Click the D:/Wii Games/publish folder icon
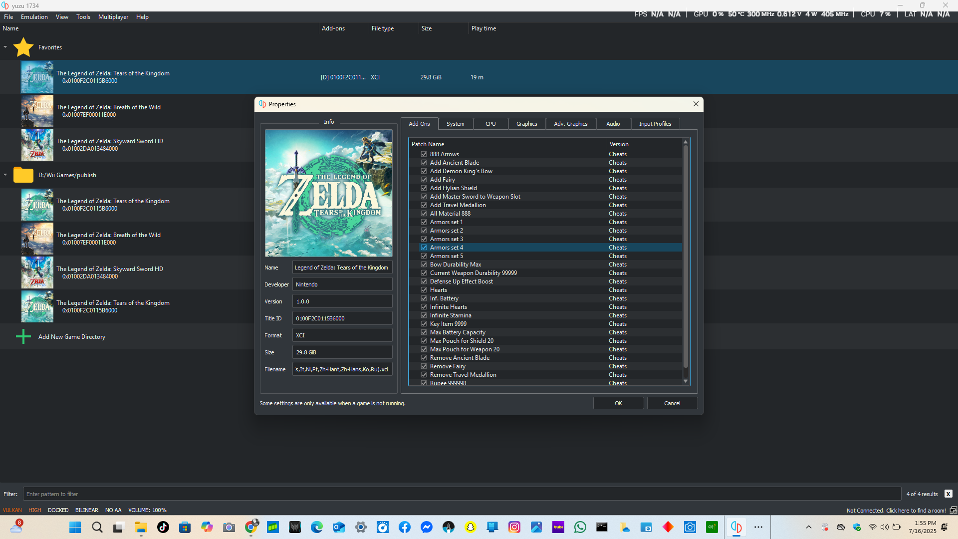Viewport: 958px width, 539px height. pos(23,175)
